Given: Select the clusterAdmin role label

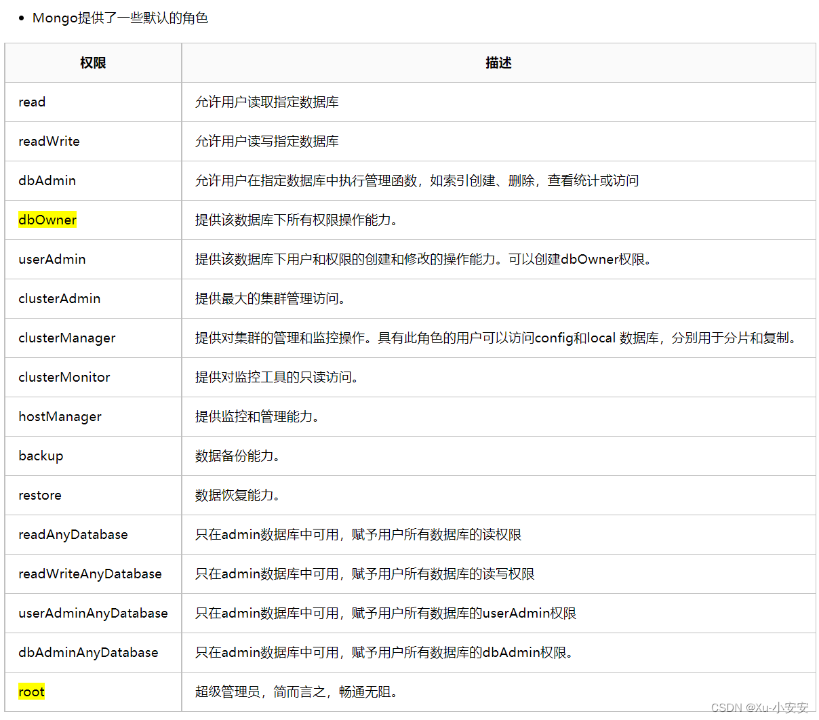Looking at the screenshot, I should coord(59,298).
